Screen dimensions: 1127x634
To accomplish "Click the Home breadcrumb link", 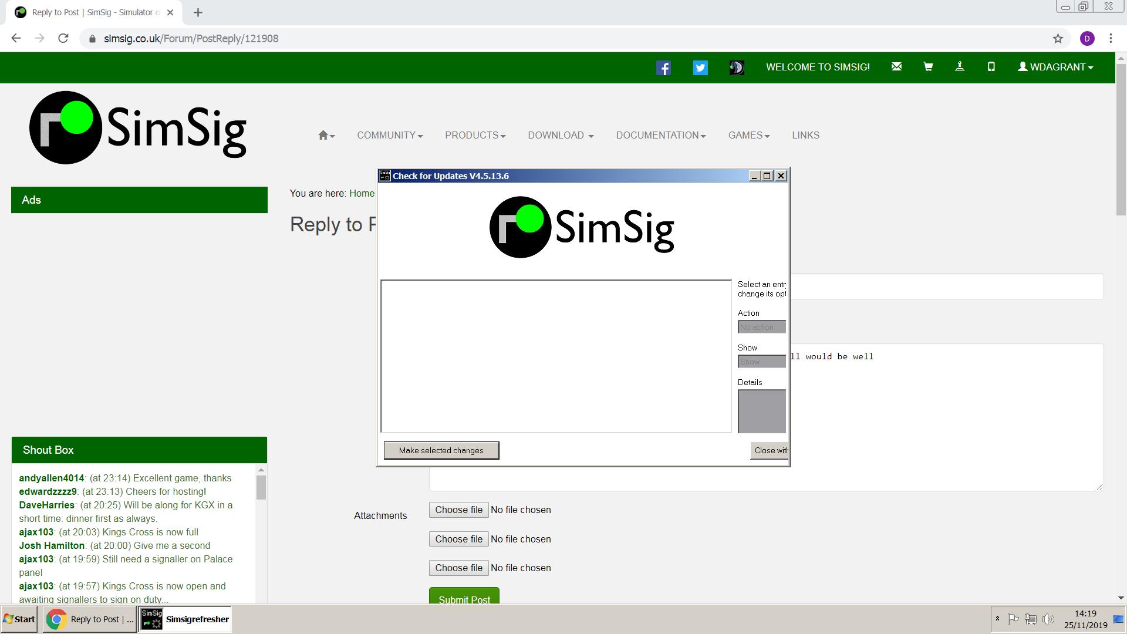I will 362,194.
